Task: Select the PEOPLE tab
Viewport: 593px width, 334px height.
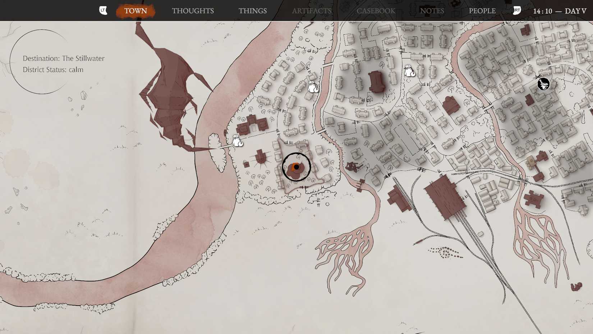Action: (x=482, y=11)
